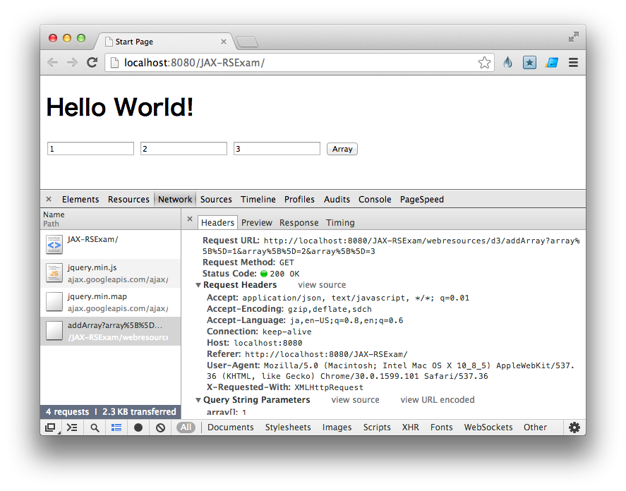Click the magnifier search icon in DevTools

[95, 427]
